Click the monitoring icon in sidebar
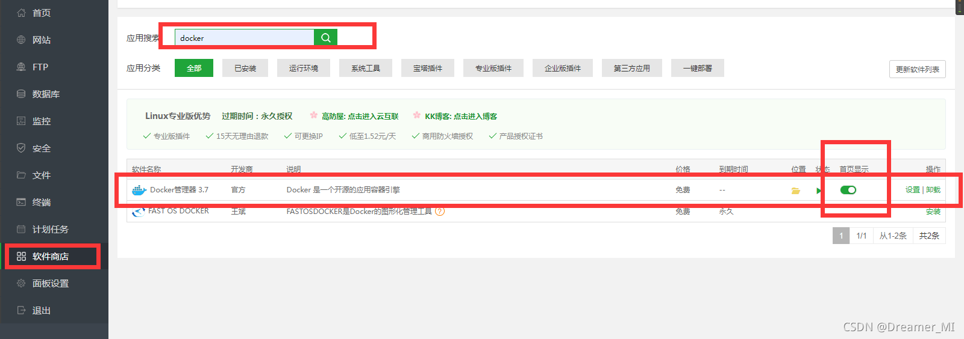This screenshot has height=339, width=964. [x=21, y=121]
